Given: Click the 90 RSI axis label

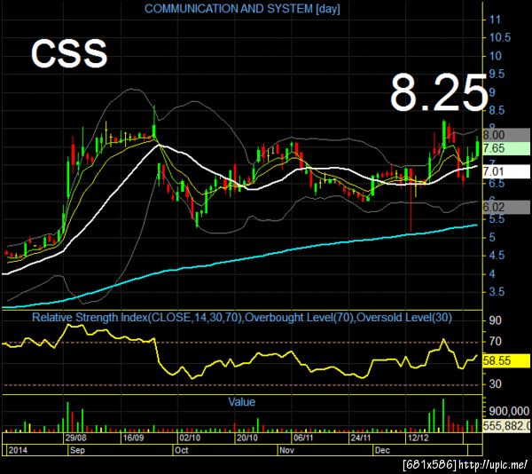Looking at the screenshot, I should tap(496, 320).
